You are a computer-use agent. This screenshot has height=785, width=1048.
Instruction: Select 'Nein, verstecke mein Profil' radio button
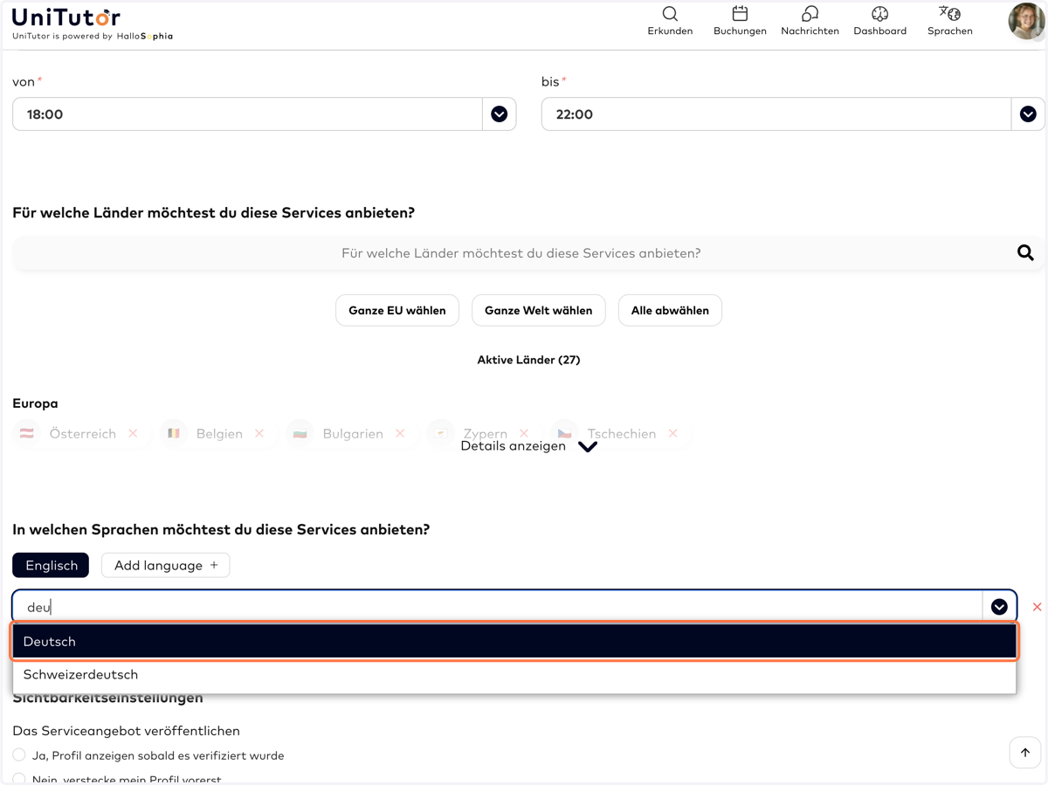(x=19, y=779)
